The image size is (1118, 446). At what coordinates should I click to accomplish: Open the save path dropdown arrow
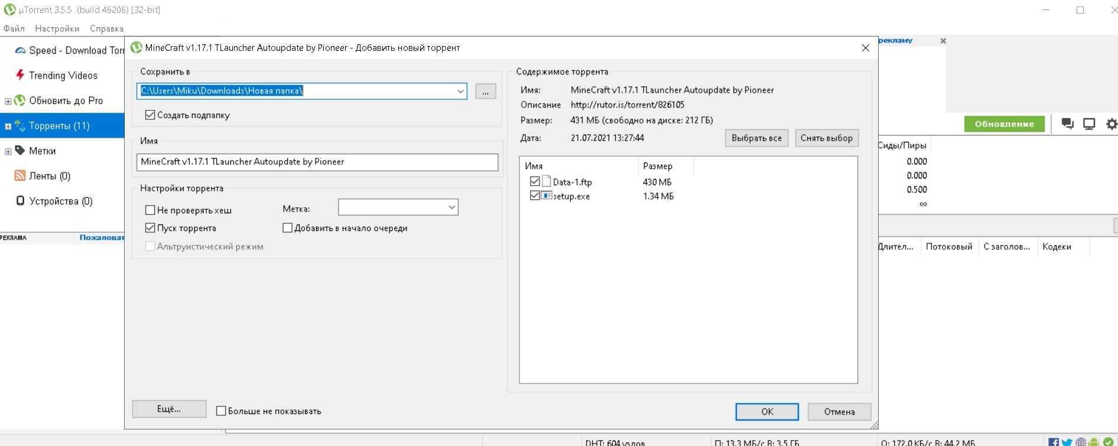[460, 91]
